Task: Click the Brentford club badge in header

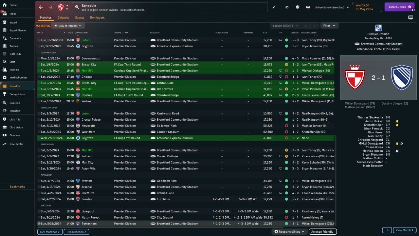Action: click(x=60, y=7)
